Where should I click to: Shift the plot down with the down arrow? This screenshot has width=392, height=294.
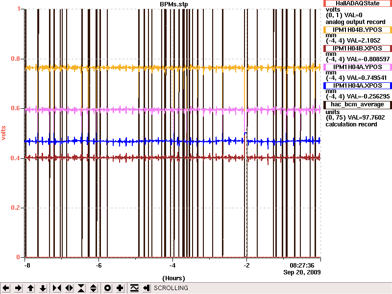pyautogui.click(x=43, y=288)
